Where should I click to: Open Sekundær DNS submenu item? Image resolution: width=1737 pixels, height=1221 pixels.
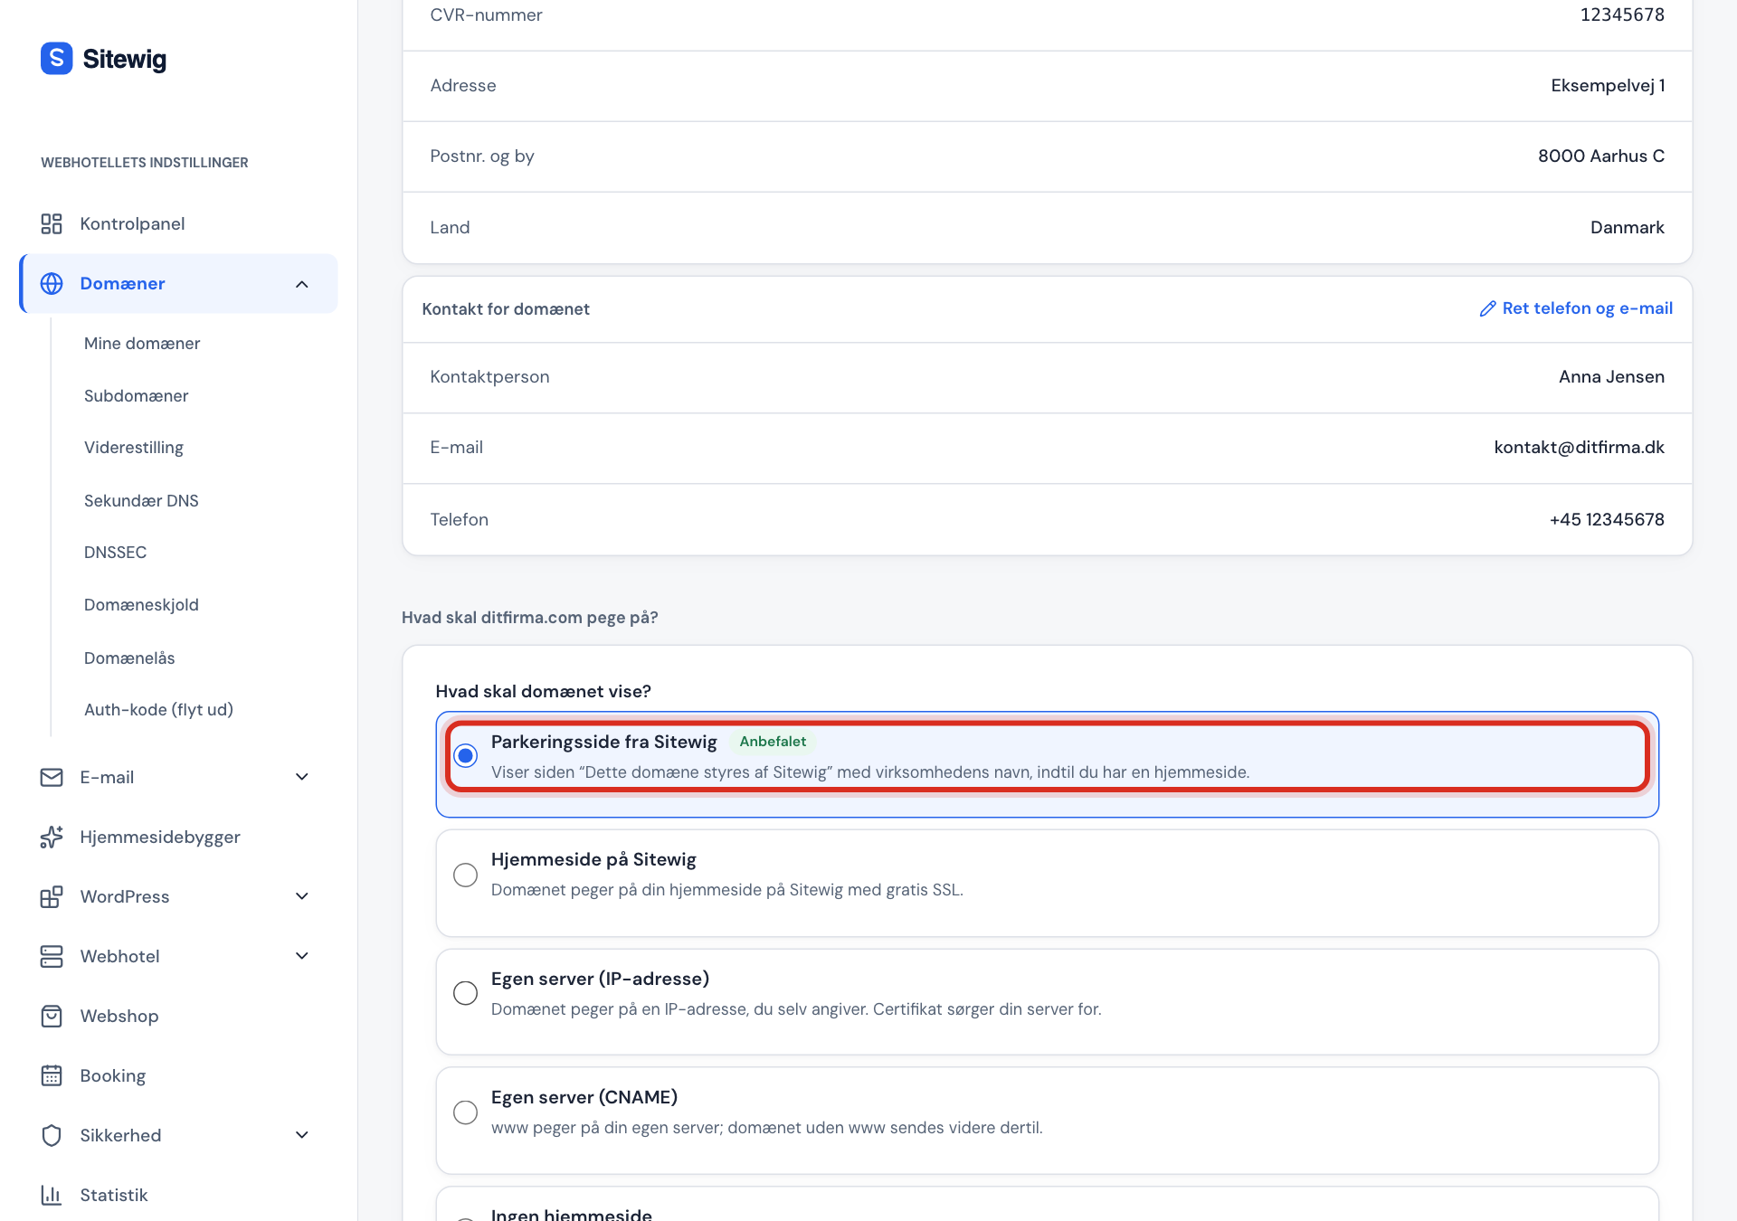pos(141,501)
